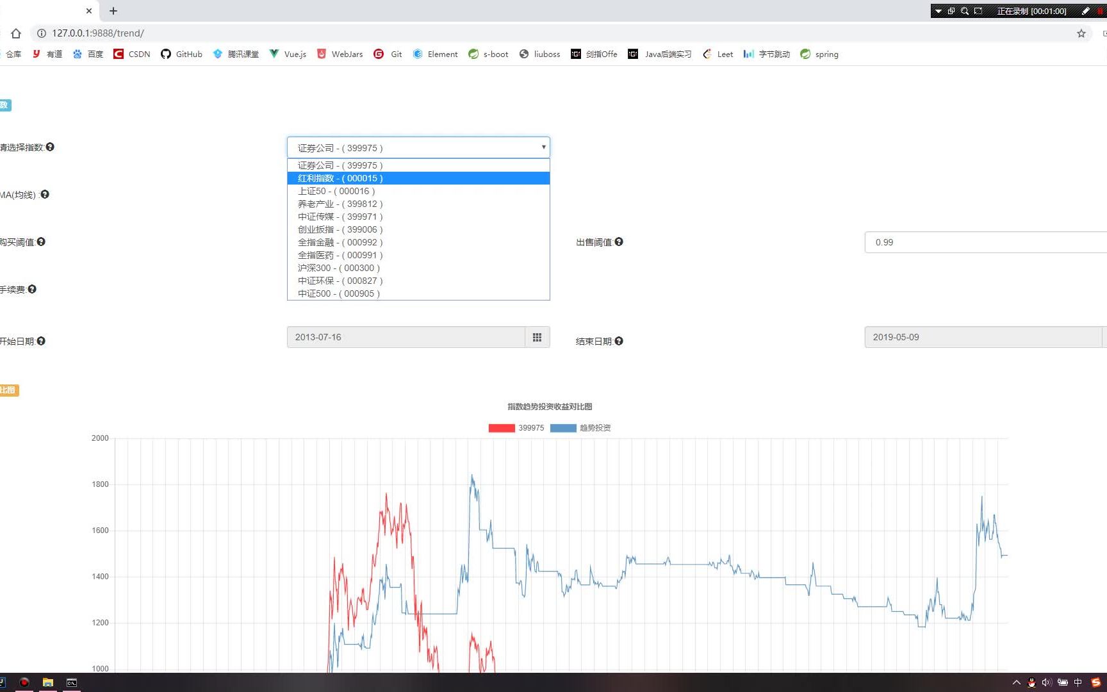Open the Vue.js bookmark
This screenshot has height=692, width=1107.
[x=288, y=54]
